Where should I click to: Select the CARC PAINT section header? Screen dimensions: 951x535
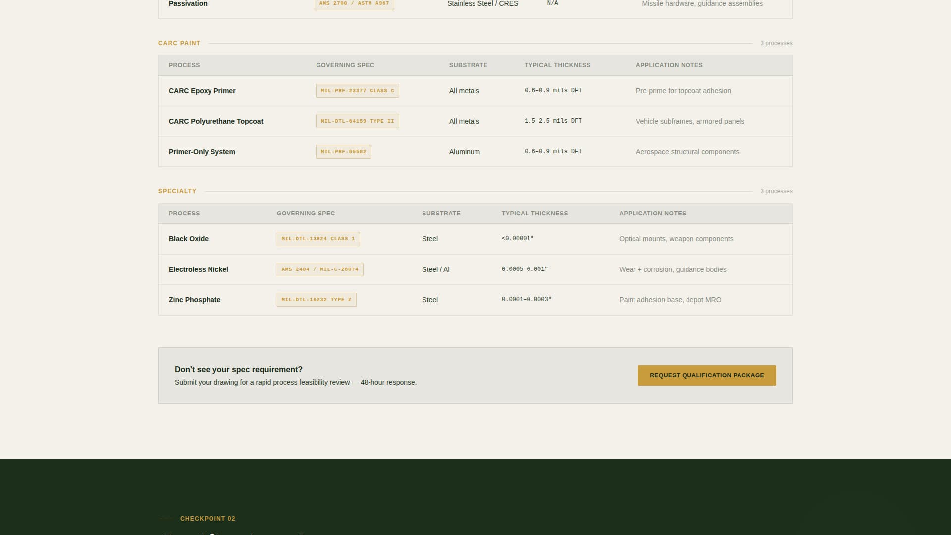click(179, 43)
